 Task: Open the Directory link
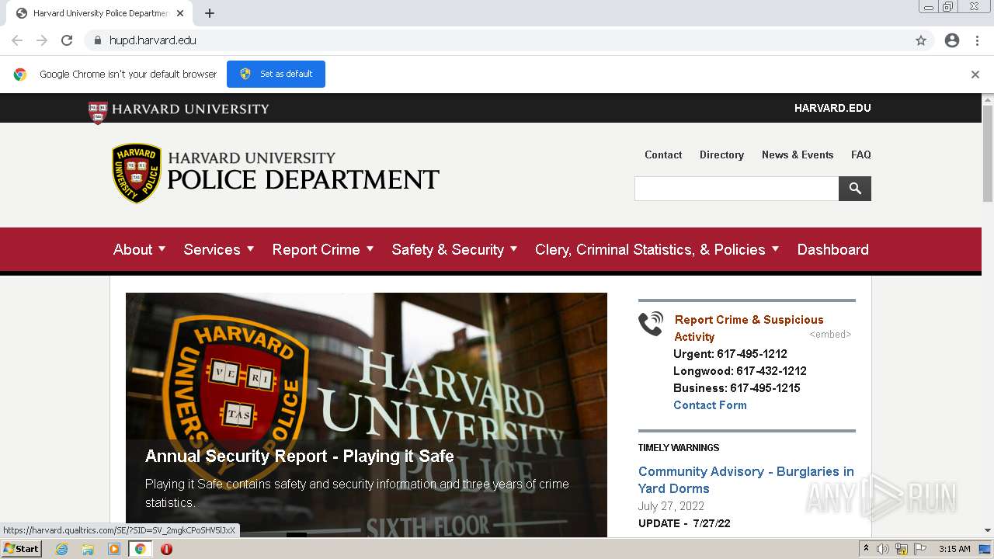coord(721,155)
